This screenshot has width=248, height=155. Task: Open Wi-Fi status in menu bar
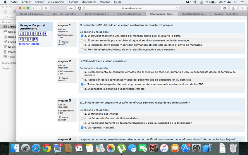click(195, 2)
